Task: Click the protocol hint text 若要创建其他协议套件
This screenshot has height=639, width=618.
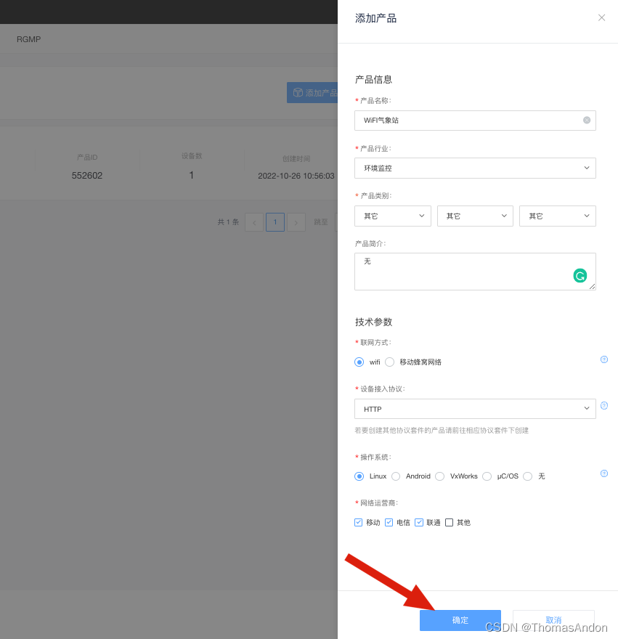Action: coord(442,431)
